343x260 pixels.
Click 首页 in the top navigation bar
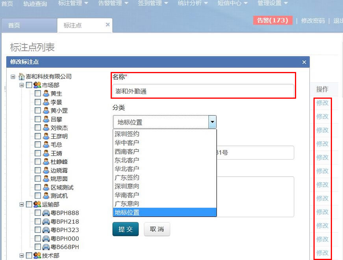click(7, 4)
